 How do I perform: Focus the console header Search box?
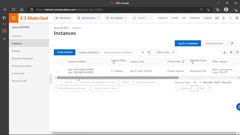(x=142, y=18)
